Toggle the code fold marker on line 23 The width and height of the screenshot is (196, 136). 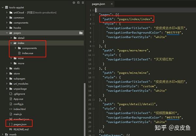coord(93,109)
